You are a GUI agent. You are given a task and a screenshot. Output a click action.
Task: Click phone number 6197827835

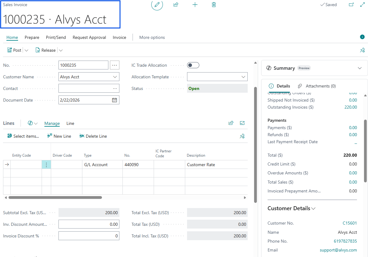[x=345, y=241]
